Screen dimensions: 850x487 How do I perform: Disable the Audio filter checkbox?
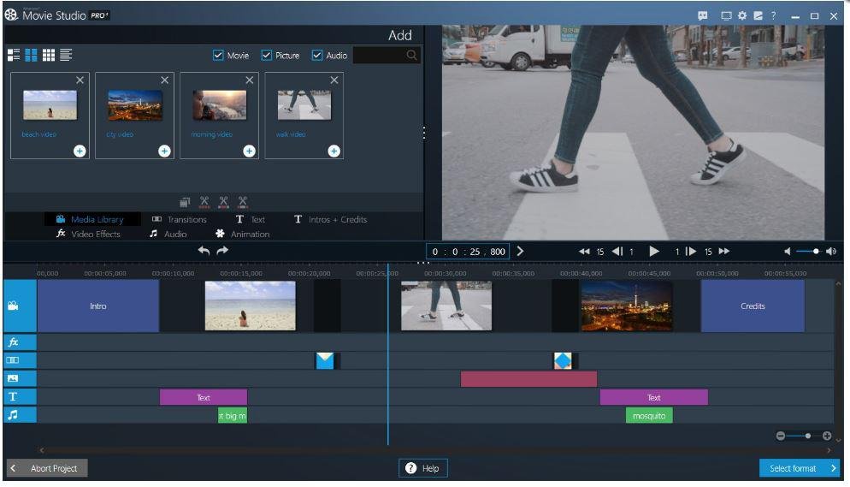317,56
